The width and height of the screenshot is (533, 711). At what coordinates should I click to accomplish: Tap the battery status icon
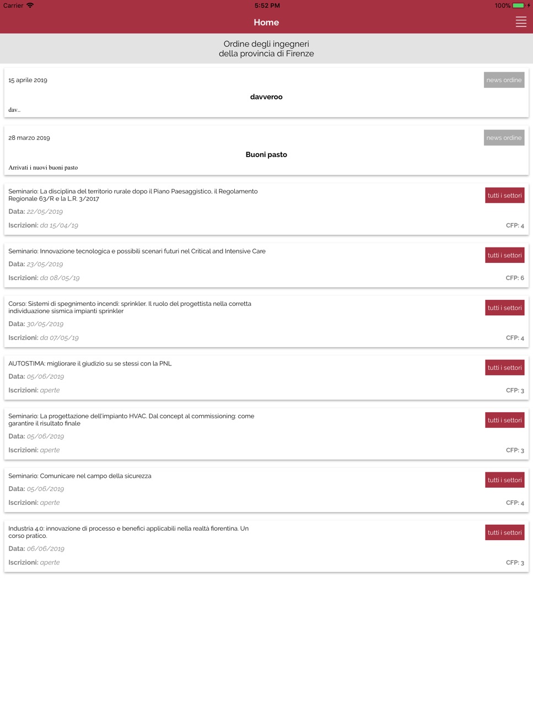(518, 6)
